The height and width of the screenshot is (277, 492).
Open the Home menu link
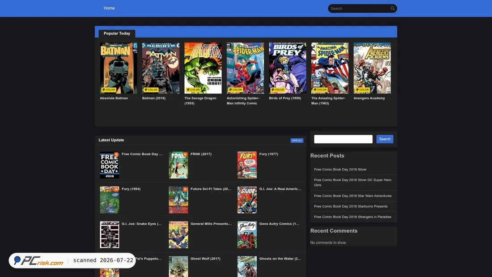(x=109, y=8)
